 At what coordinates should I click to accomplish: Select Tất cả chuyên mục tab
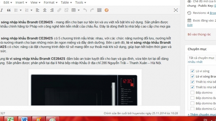201,58
